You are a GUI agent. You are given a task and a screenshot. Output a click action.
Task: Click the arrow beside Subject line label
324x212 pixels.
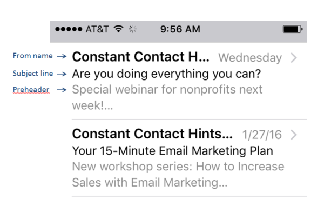tap(62, 74)
